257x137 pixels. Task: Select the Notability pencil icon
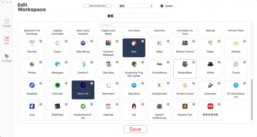click(32, 85)
